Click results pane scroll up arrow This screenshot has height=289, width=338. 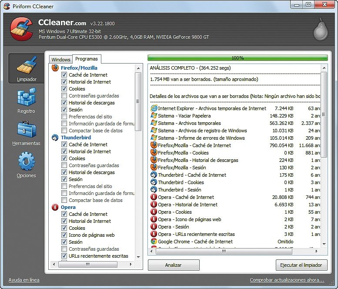point(324,68)
